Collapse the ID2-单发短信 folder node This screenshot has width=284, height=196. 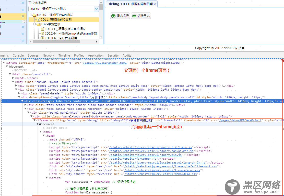tap(34, 24)
